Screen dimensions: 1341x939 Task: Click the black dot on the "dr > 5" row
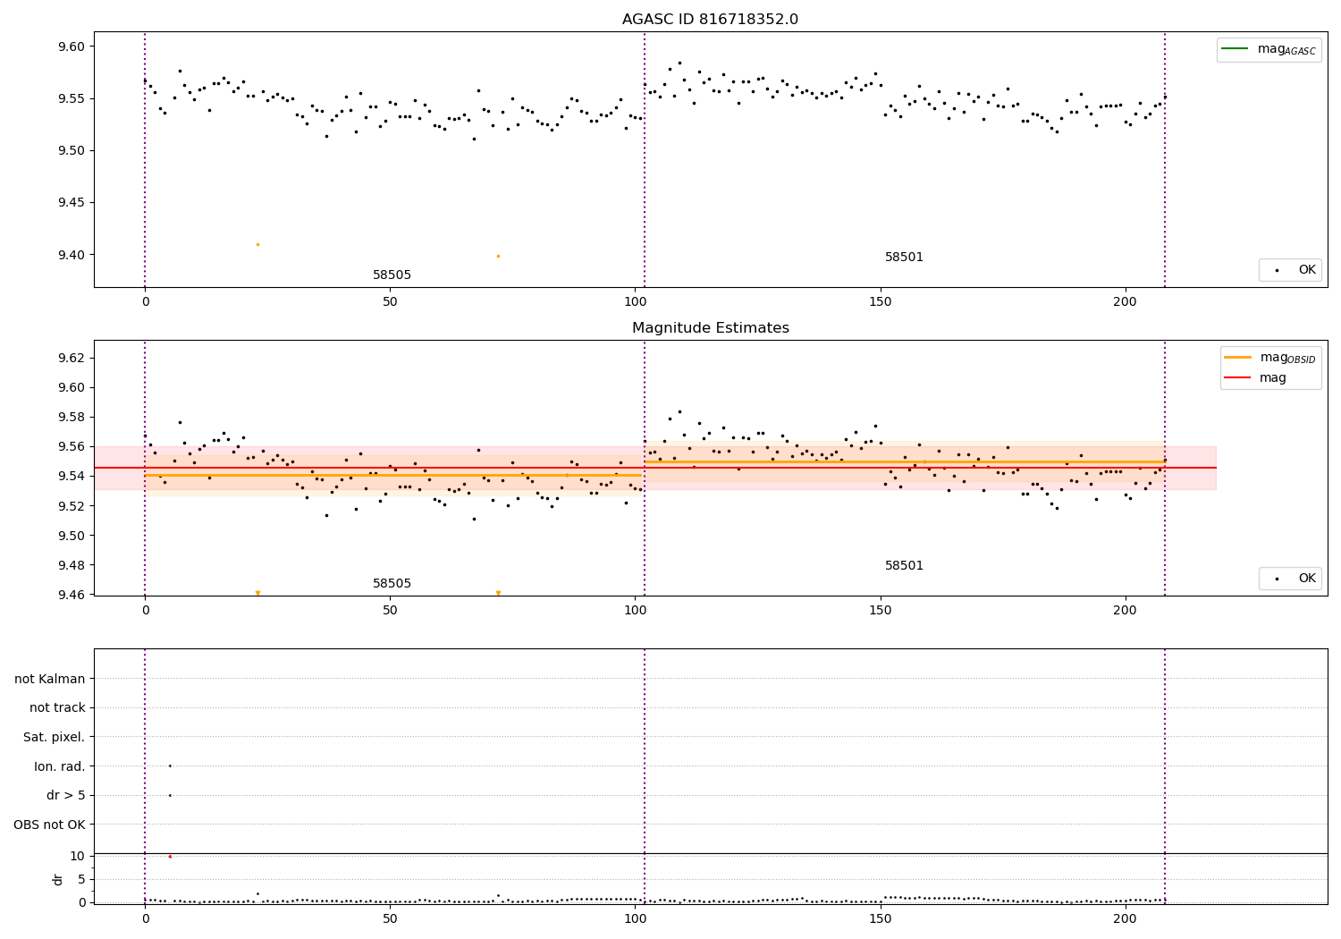pos(170,795)
